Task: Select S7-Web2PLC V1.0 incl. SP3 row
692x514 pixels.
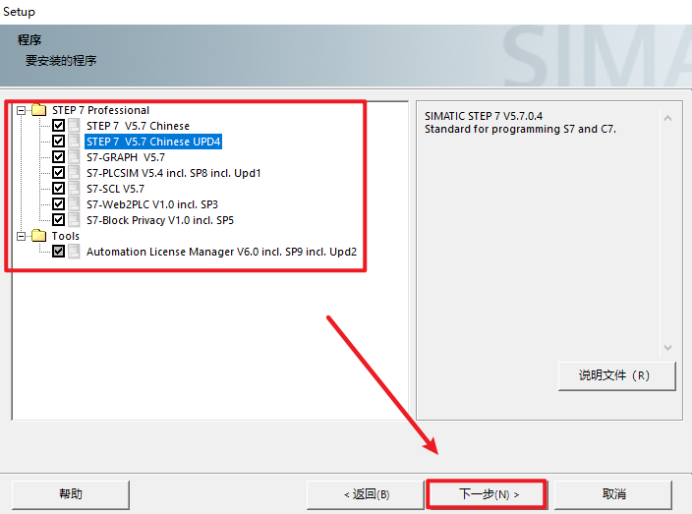Action: pos(152,204)
